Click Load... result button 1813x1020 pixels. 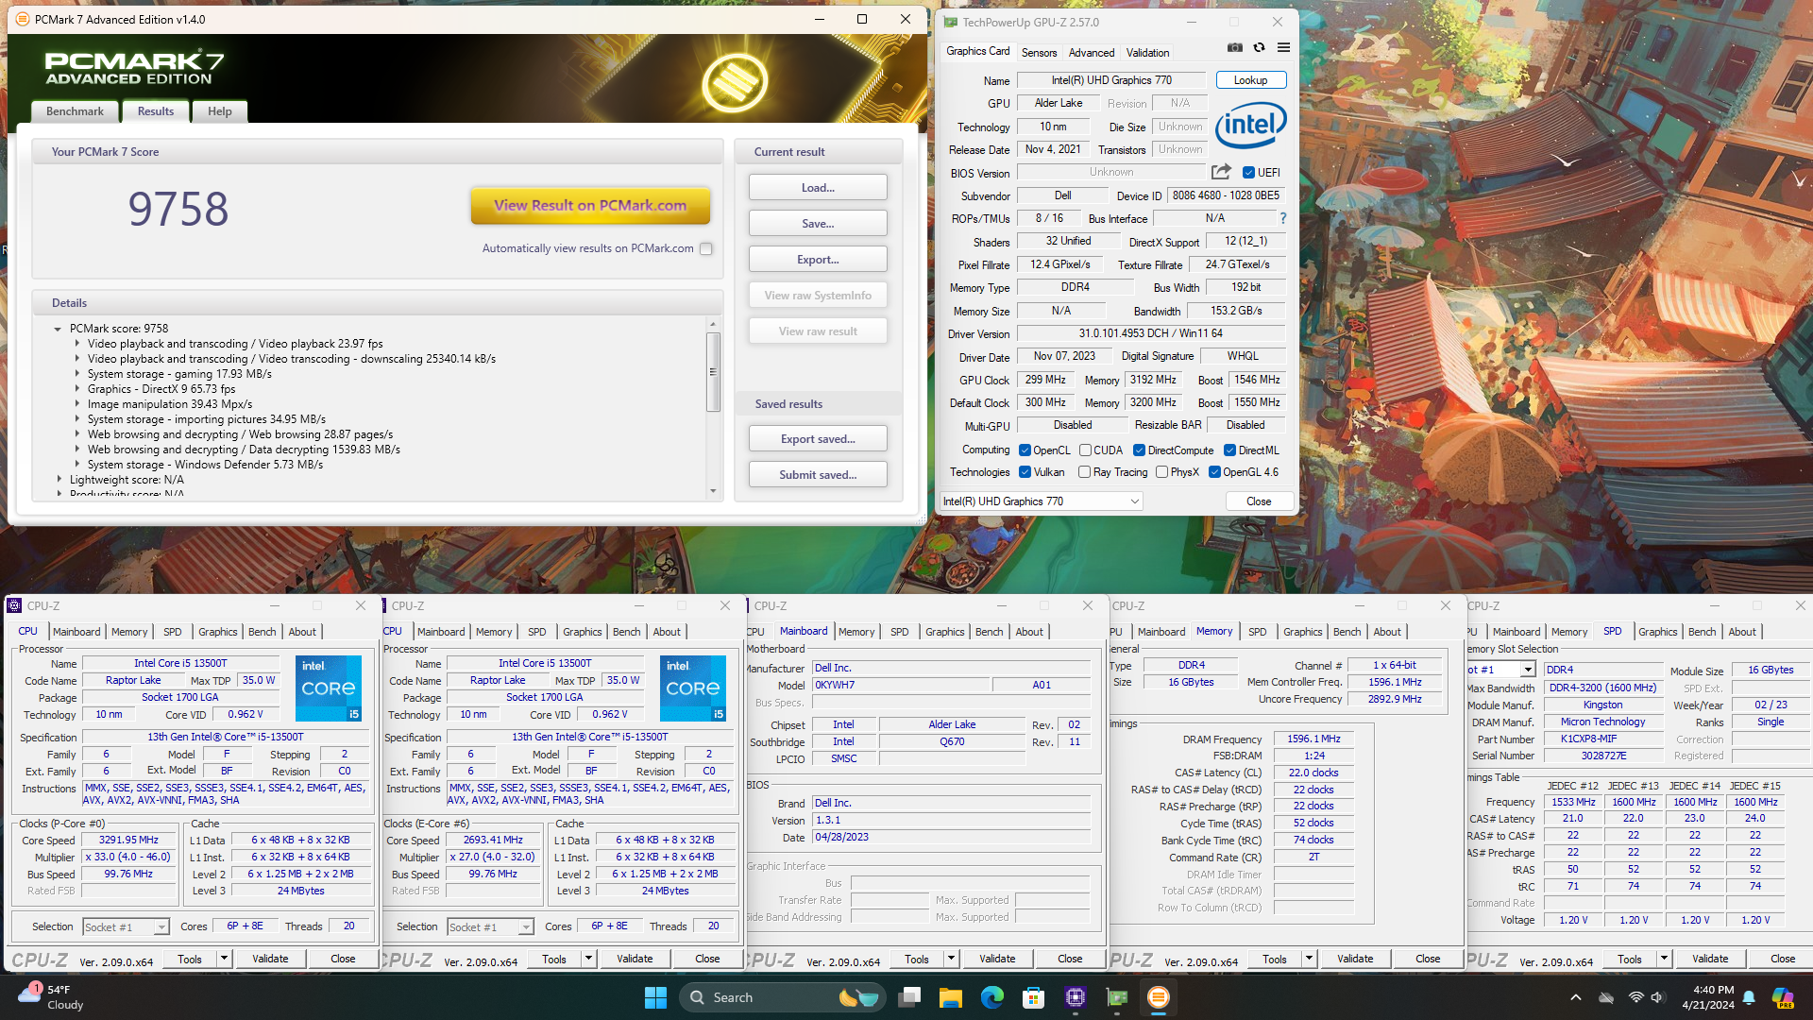[x=818, y=188]
